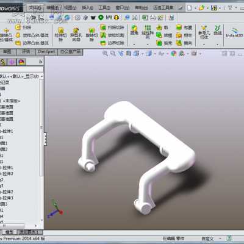244x244 pixels.
Task: Select the 线性阵列 linear pattern tool
Action: [148, 32]
